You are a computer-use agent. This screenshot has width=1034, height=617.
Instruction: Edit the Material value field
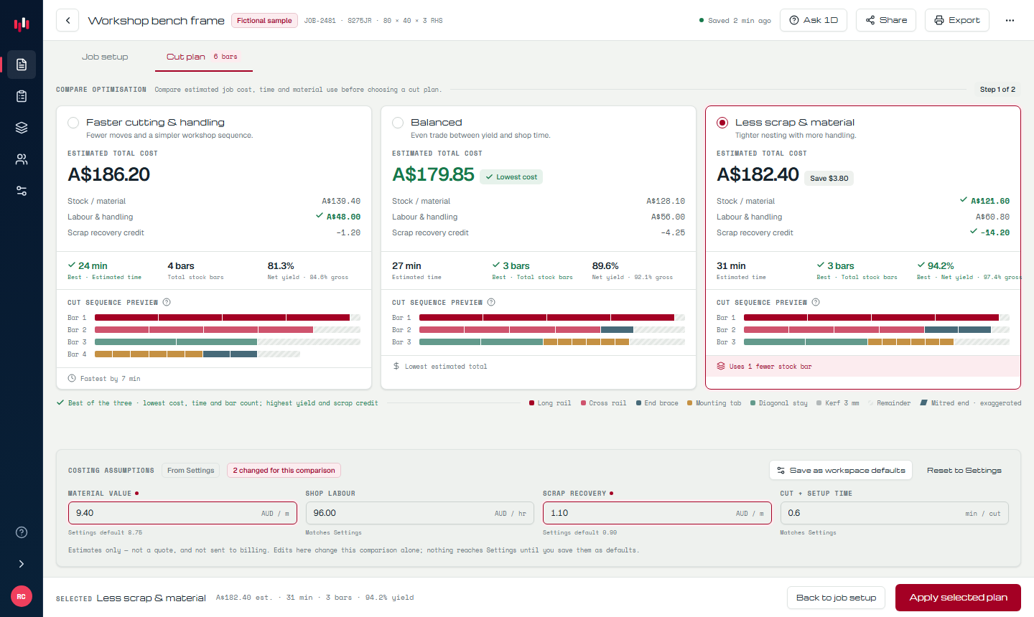tap(182, 513)
